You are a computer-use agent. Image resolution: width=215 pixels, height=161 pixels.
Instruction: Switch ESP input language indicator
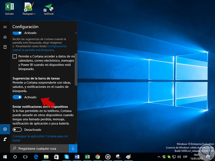[x=185, y=157]
